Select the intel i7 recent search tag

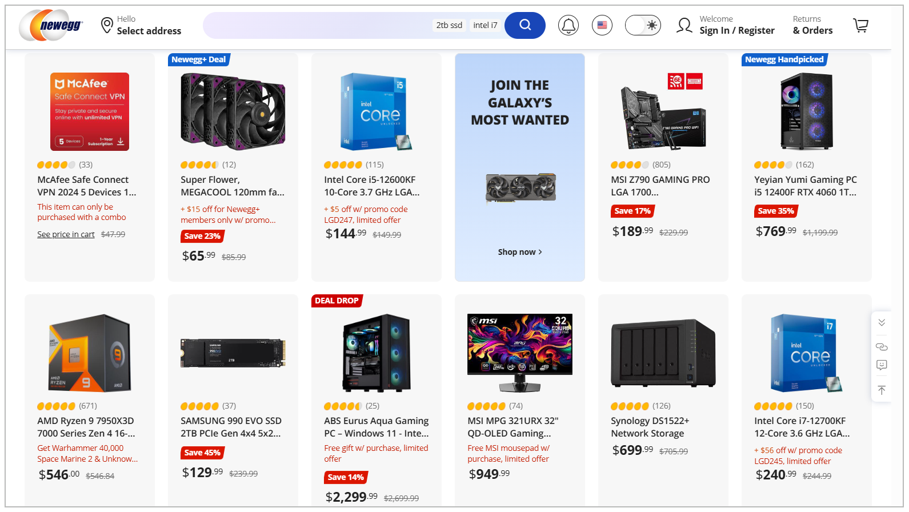[486, 25]
